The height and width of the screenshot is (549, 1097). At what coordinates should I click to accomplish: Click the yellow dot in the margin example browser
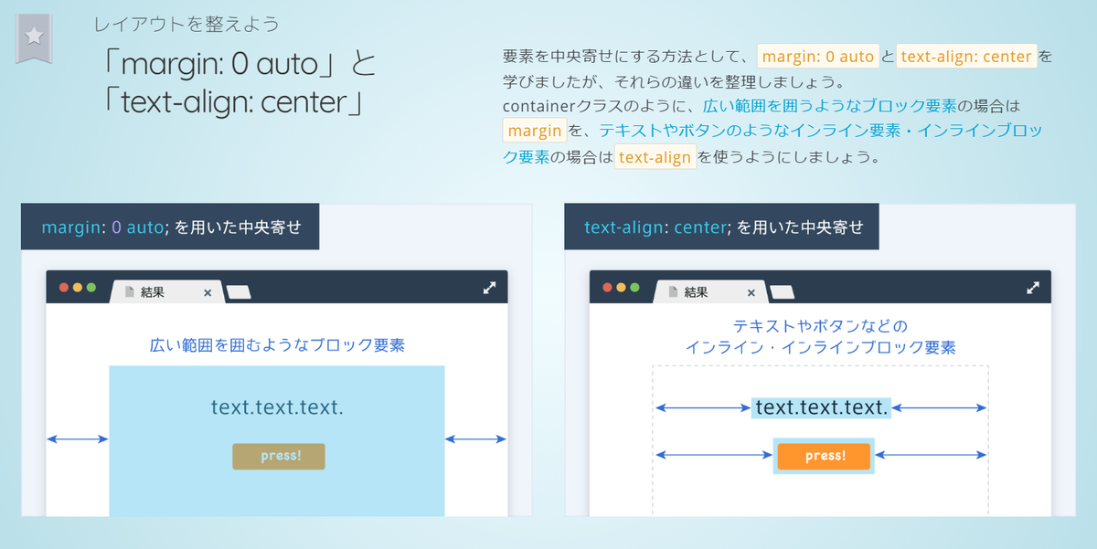pyautogui.click(x=78, y=287)
